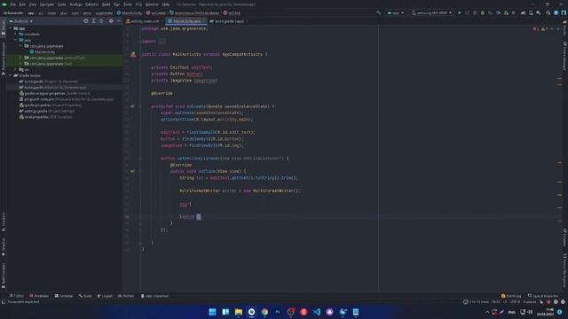
Task: Collapse the Gradle Scripts node
Action: 10,75
